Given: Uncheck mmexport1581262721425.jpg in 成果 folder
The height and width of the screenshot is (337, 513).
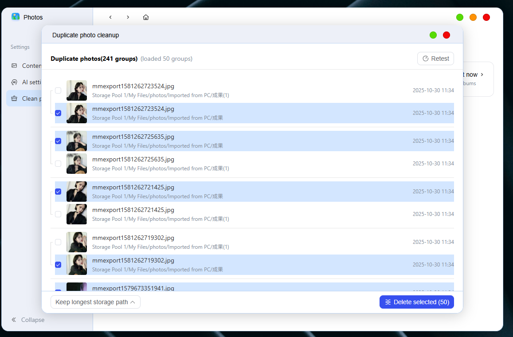Looking at the screenshot, I should 58,192.
